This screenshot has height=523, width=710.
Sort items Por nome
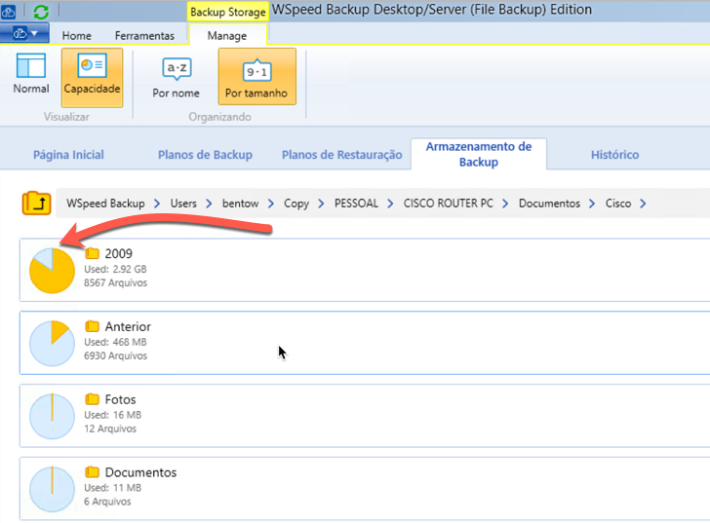(x=176, y=77)
